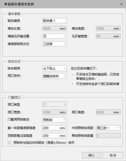Open the 墙底部砌筑方式 dropdown
Image resolution: width=126 pixels, height=161 pixels.
[55, 44]
